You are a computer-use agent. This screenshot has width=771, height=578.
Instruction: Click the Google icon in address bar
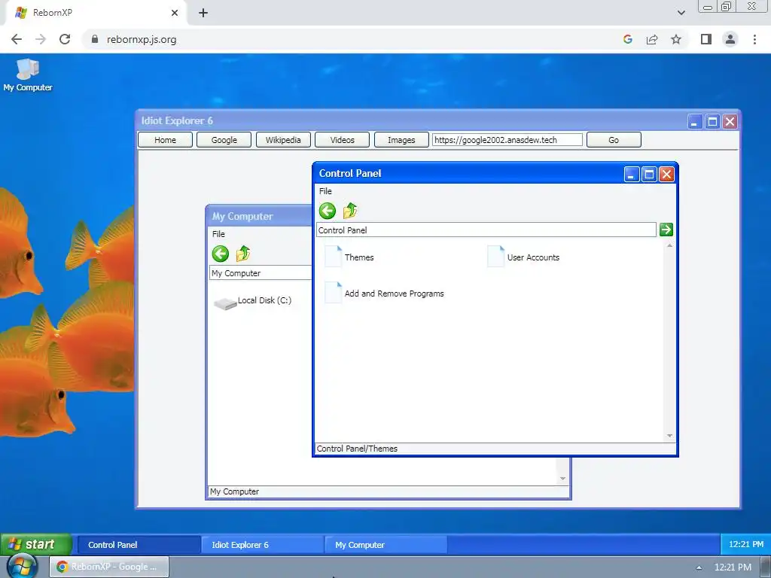point(627,39)
